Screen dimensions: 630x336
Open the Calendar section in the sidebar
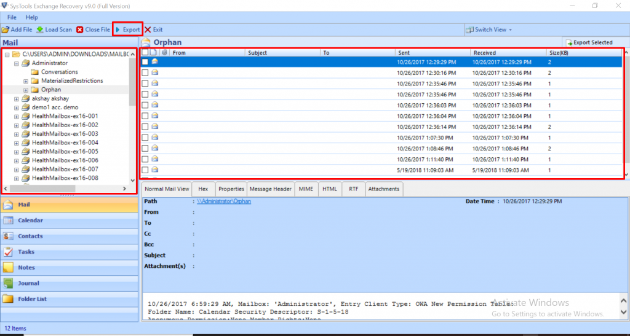(30, 220)
